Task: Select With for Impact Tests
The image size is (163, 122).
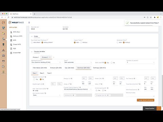Action: pos(75,42)
